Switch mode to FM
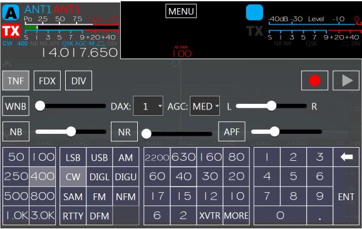The image size is (362, 229). click(x=100, y=196)
